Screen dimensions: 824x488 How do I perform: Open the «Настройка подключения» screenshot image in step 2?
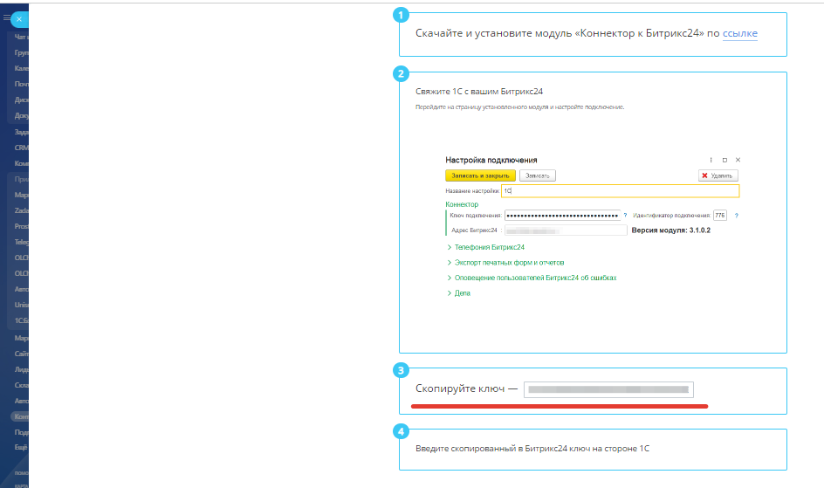click(592, 226)
